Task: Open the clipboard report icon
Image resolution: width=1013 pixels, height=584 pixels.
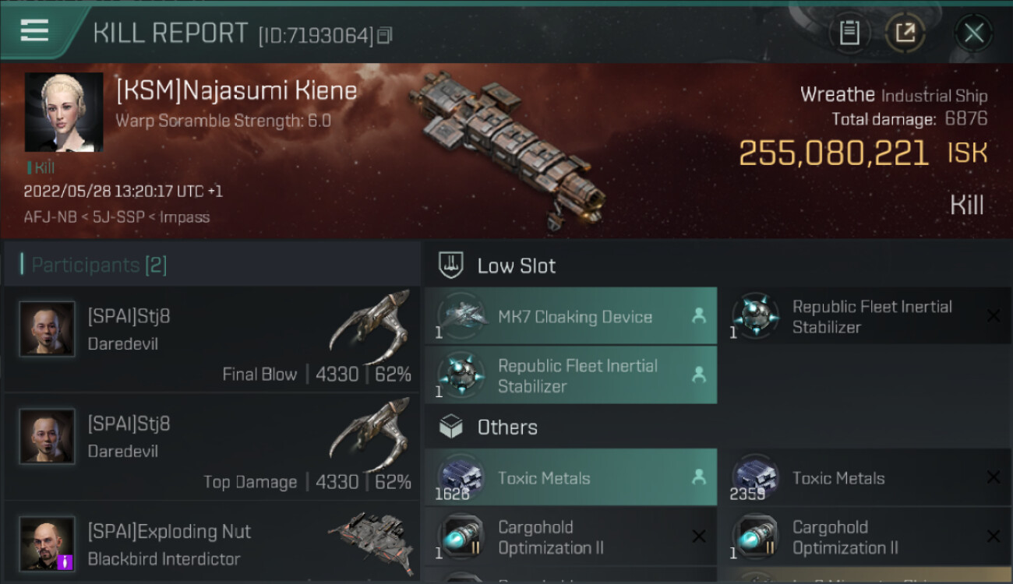Action: (849, 33)
